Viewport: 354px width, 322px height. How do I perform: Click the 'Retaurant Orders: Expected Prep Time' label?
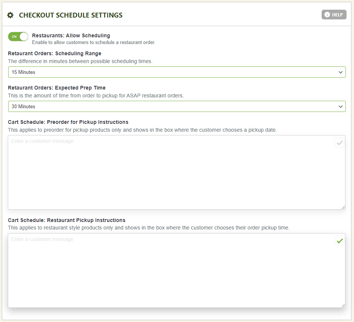[57, 88]
